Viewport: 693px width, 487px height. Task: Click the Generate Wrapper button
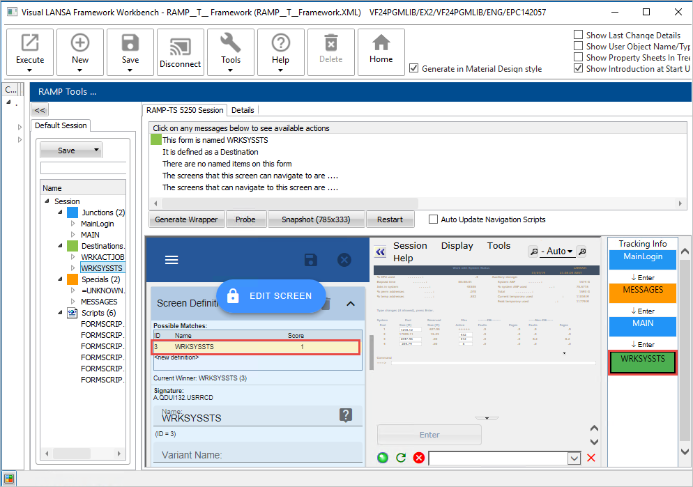(186, 219)
